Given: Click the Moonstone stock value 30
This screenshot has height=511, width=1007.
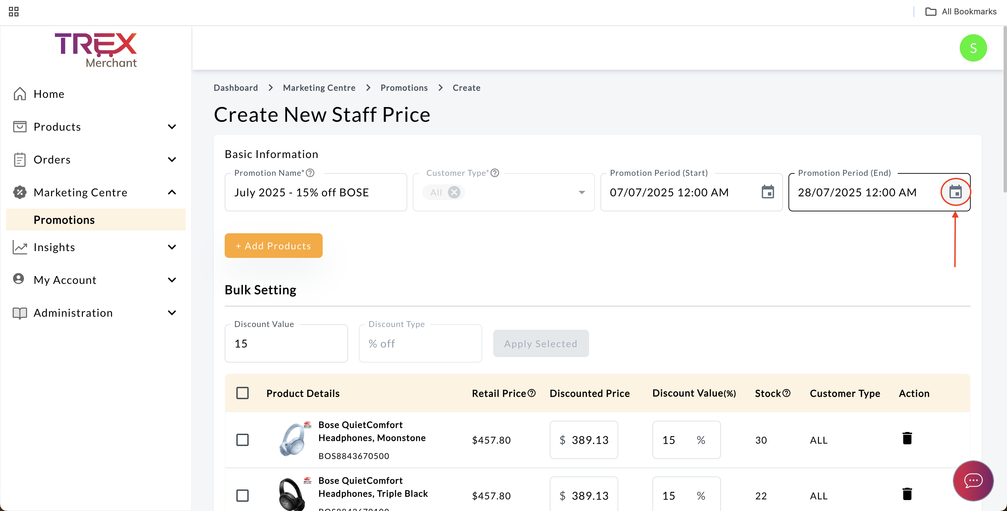Looking at the screenshot, I should [761, 440].
